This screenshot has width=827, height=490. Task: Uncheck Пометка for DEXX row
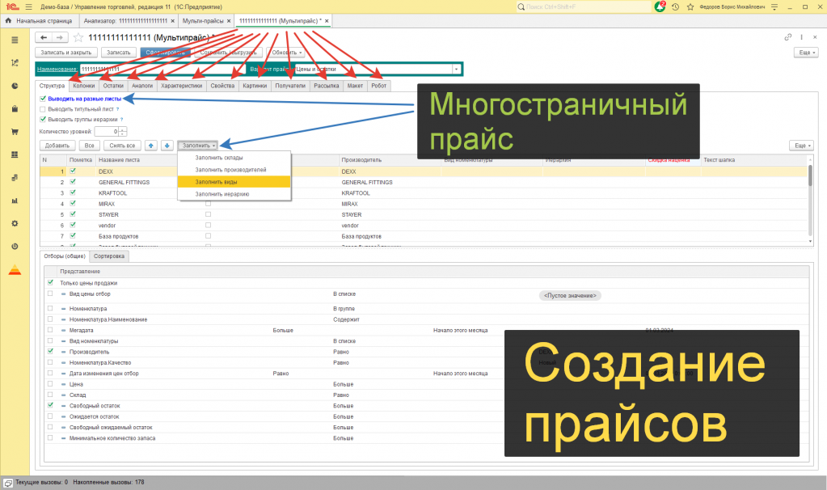[73, 171]
